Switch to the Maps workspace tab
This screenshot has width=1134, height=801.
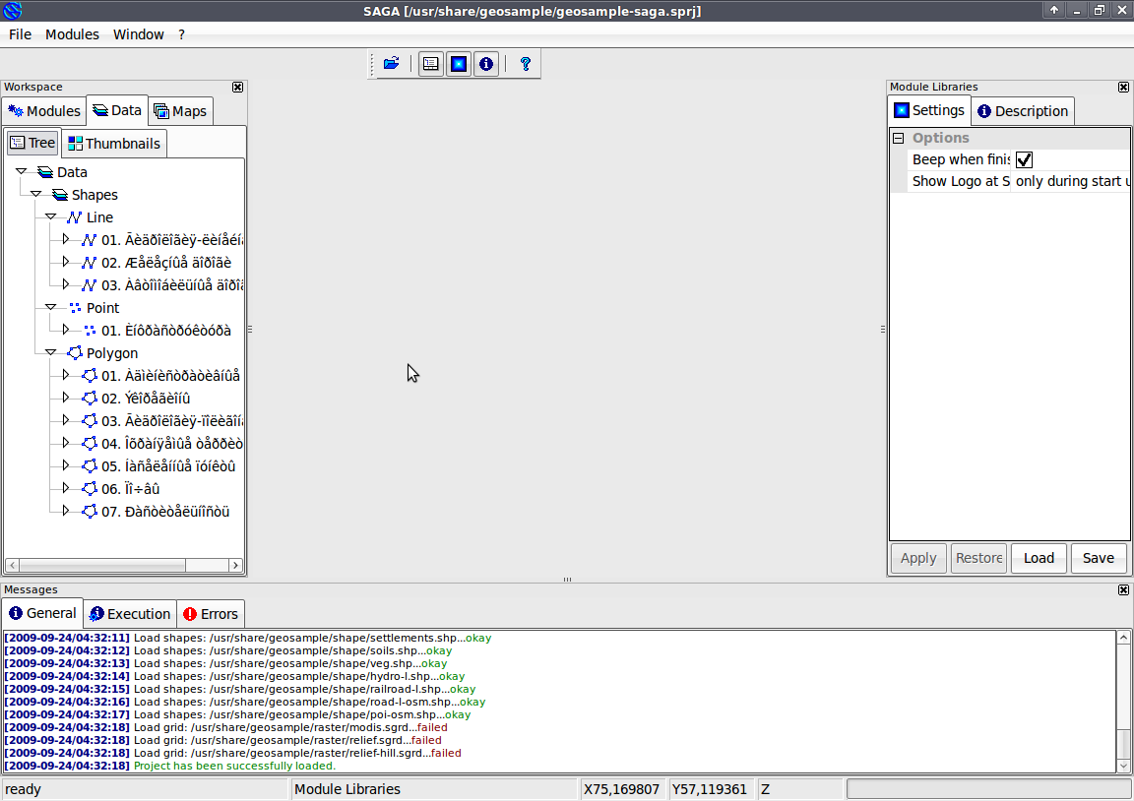click(x=180, y=110)
